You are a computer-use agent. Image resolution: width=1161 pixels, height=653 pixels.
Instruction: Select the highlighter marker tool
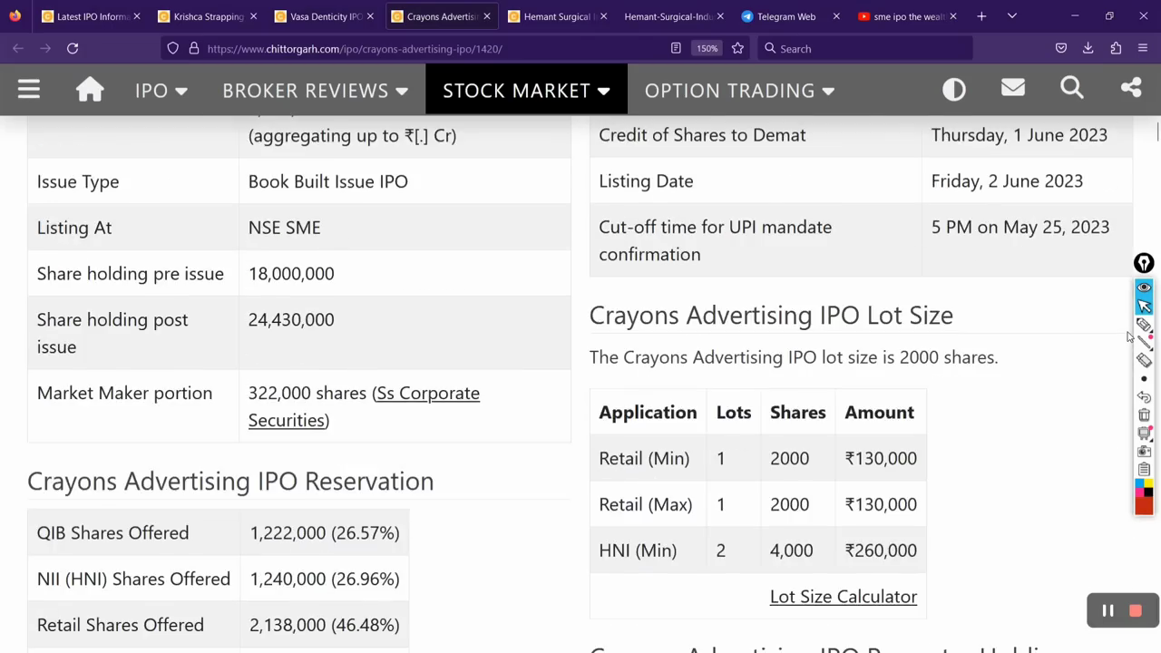[1144, 325]
